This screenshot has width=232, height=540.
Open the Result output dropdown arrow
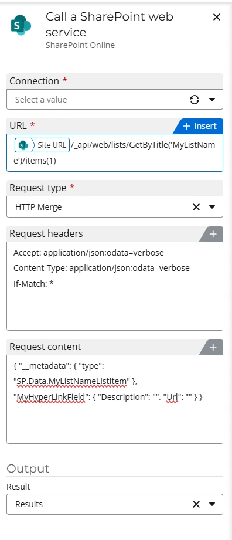(212, 505)
